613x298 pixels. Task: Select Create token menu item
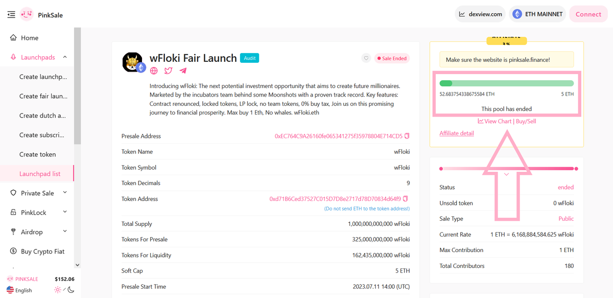point(37,154)
